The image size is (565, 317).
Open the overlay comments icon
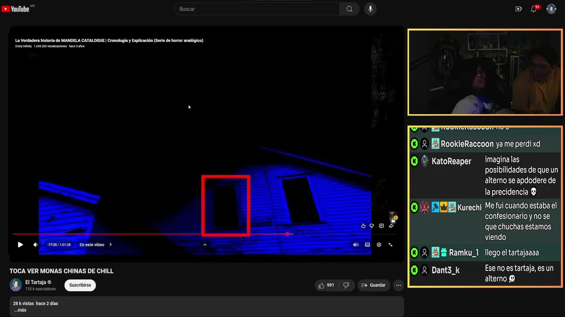click(381, 226)
